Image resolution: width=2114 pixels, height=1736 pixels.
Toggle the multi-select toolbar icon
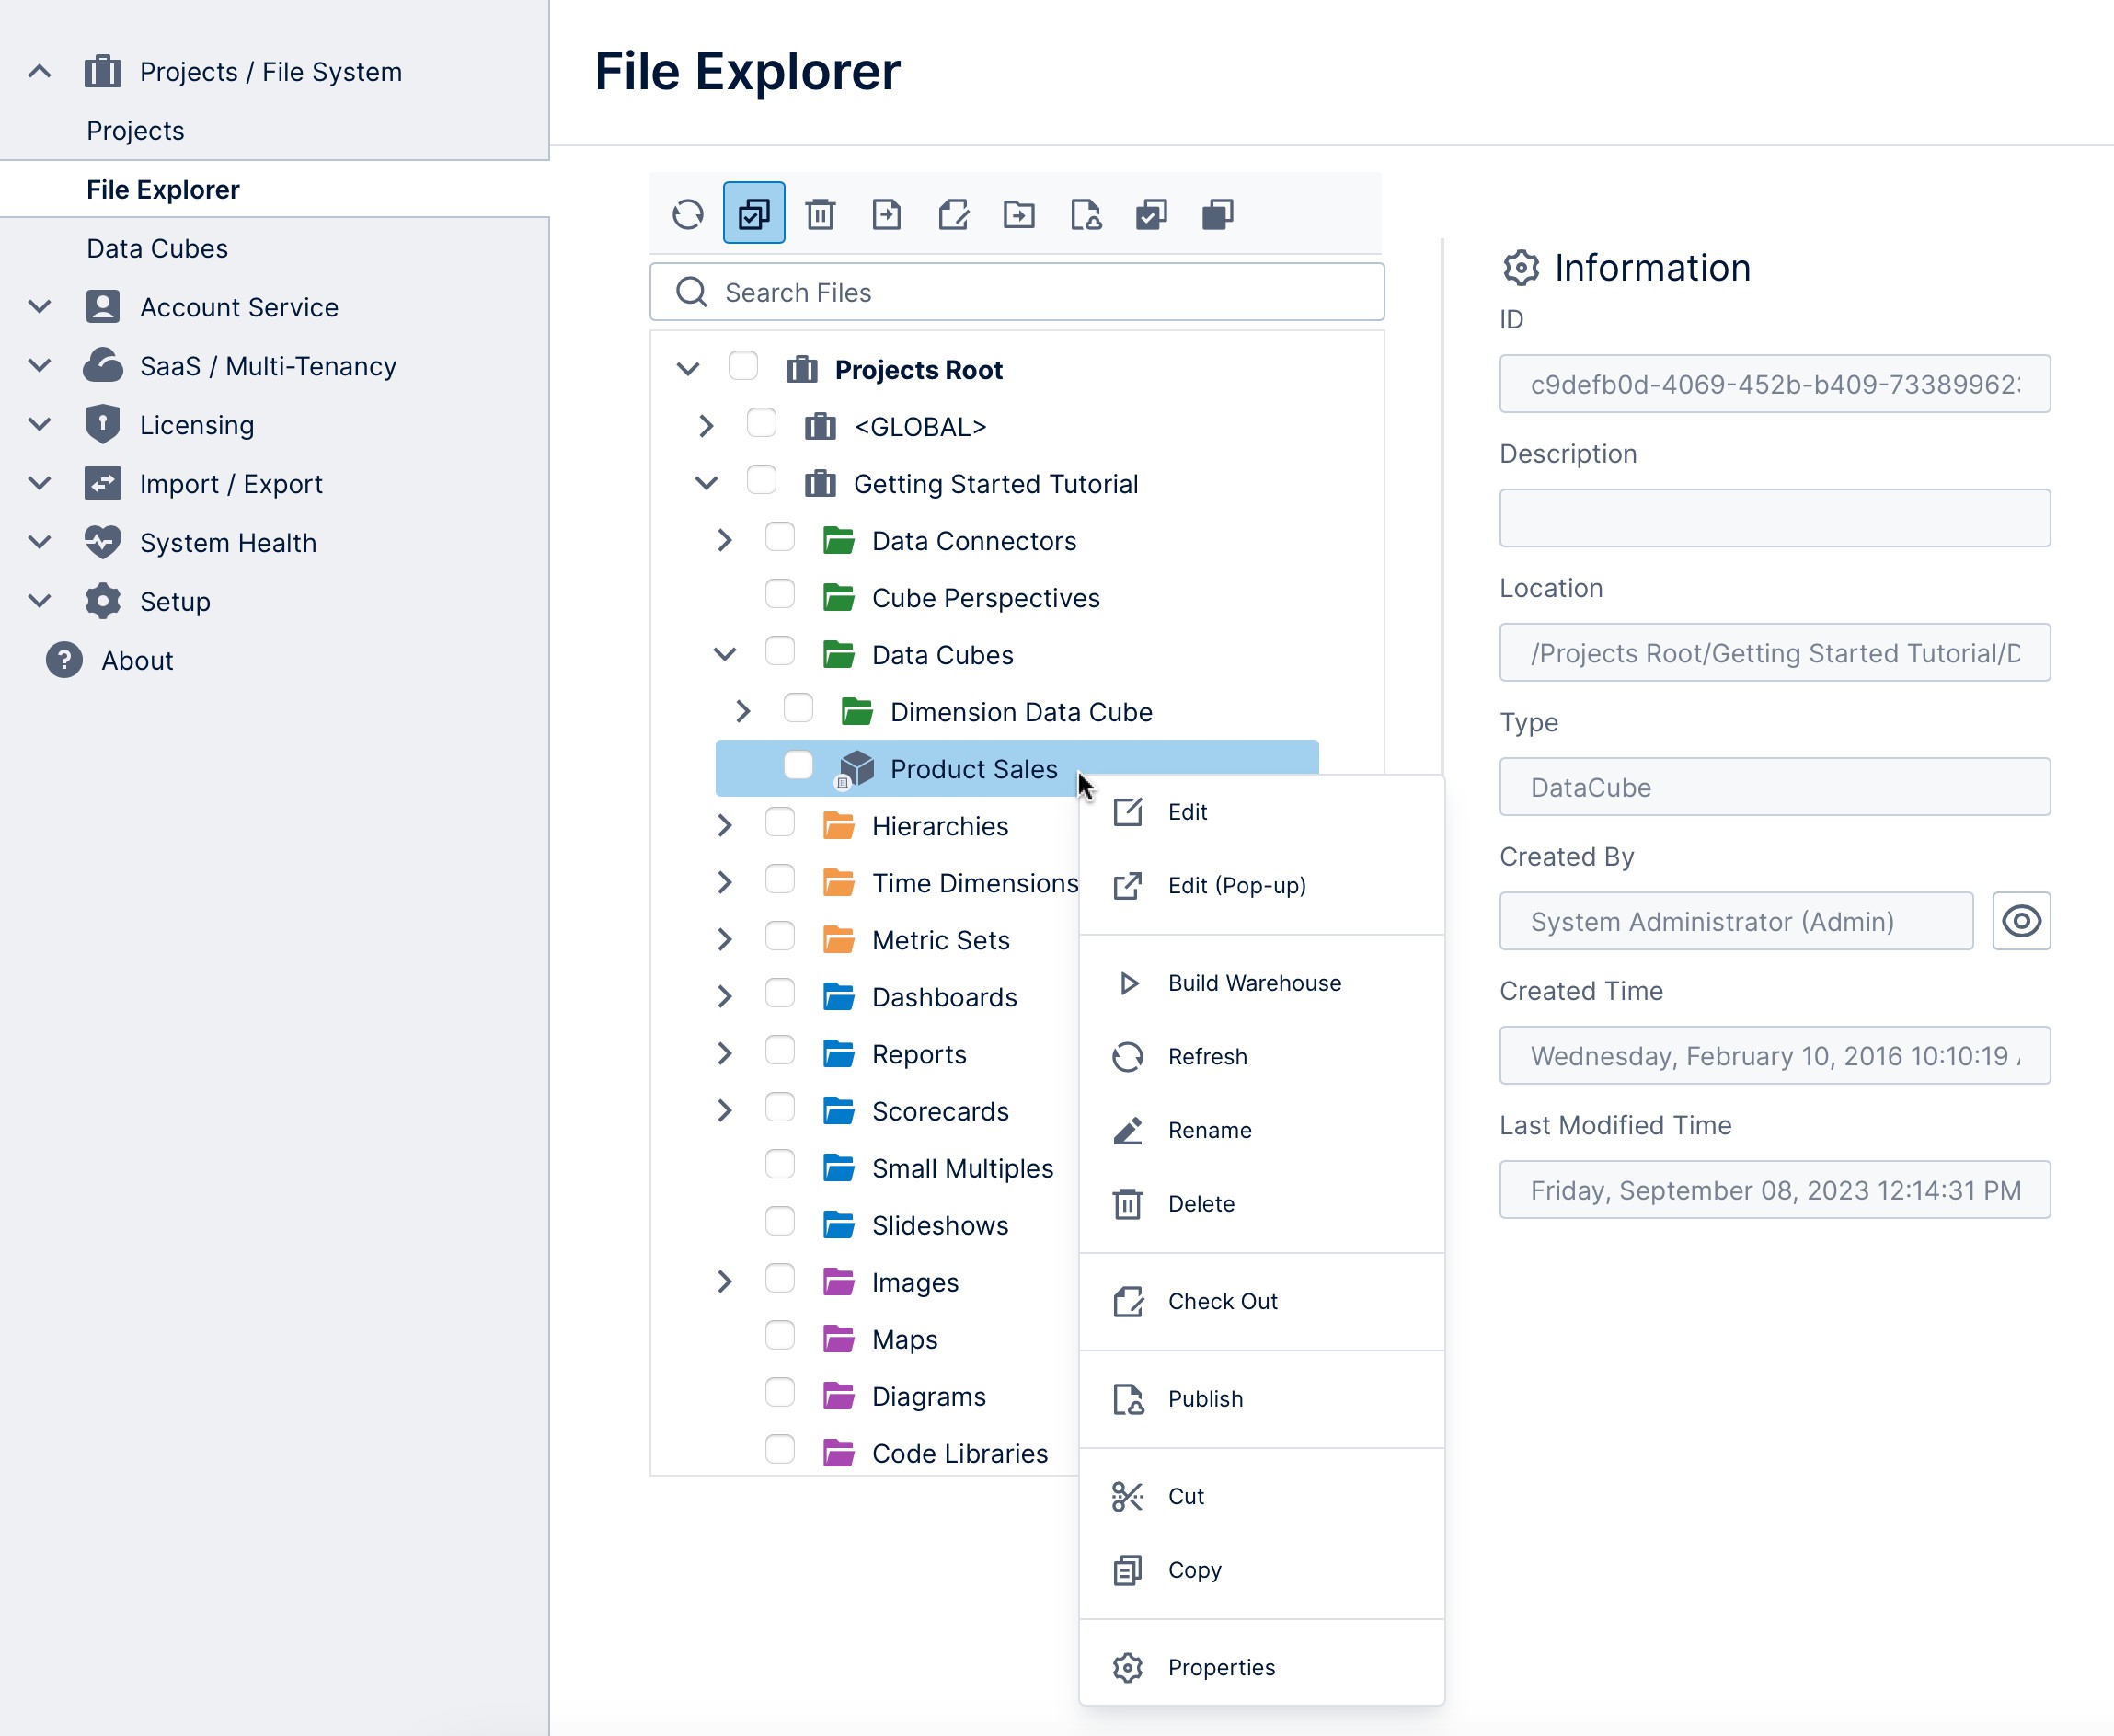(754, 213)
